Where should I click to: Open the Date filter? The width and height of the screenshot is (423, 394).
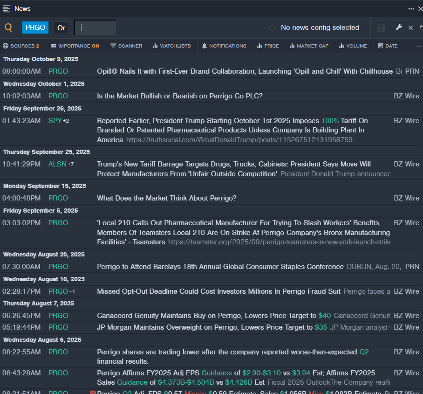[x=388, y=46]
